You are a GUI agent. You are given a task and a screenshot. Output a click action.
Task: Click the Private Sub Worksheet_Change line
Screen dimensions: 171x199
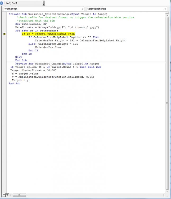57,64
